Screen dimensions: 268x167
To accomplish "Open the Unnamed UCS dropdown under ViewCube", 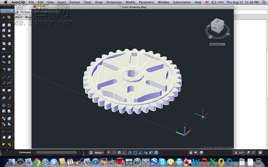I will [x=217, y=44].
